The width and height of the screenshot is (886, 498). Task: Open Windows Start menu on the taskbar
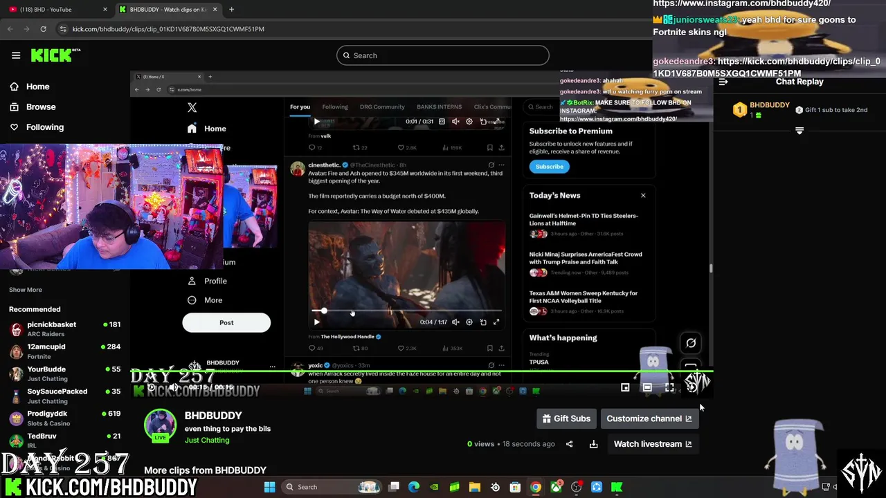click(x=269, y=487)
